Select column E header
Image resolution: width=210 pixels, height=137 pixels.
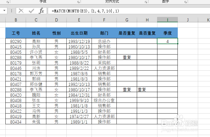79,20
